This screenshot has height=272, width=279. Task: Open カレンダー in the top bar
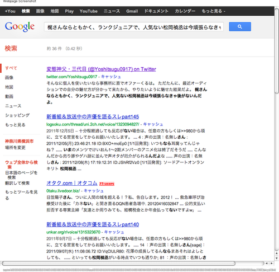185,11
